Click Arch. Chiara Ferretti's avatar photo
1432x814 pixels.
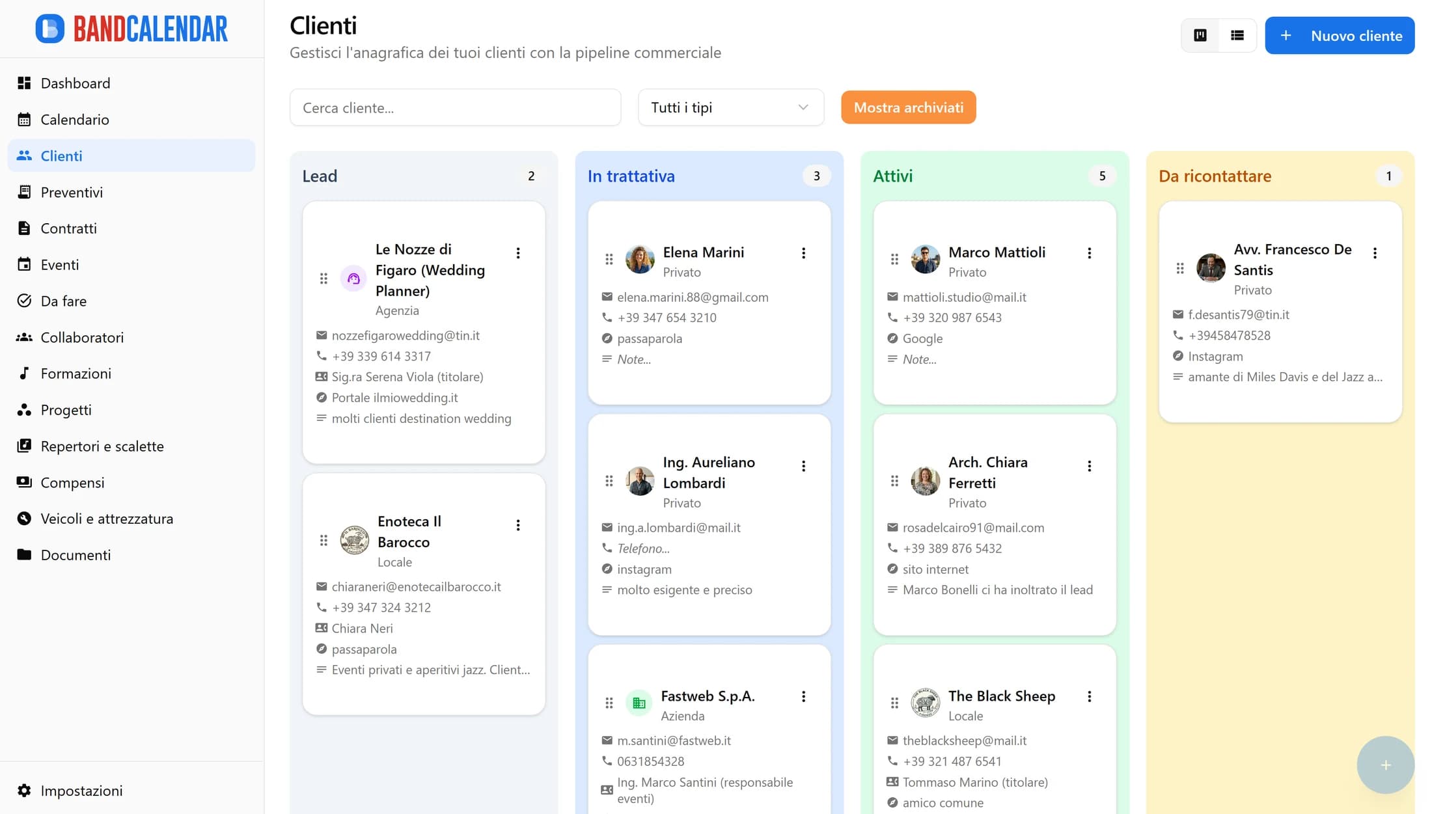click(925, 481)
